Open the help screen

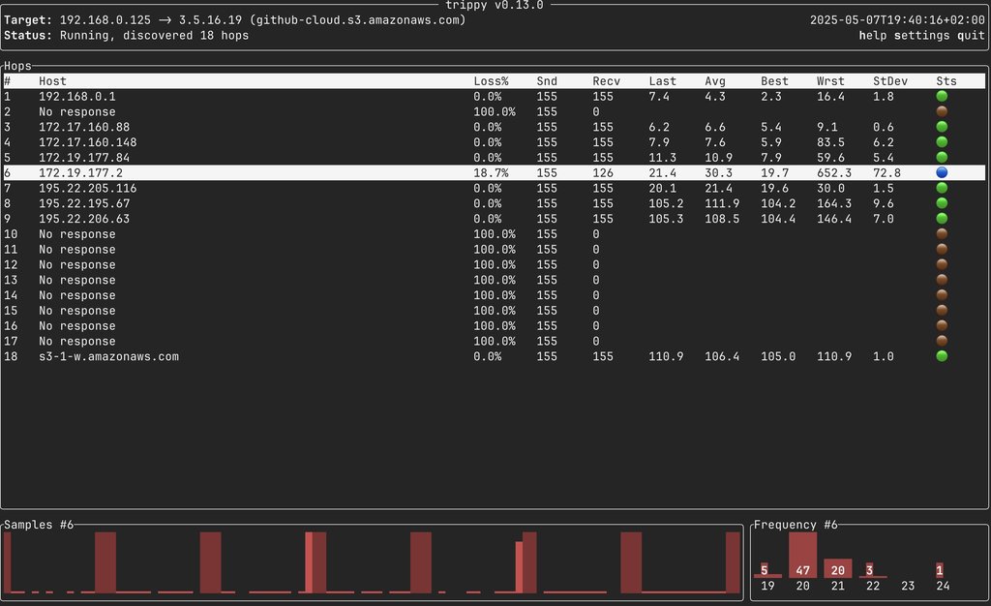873,36
